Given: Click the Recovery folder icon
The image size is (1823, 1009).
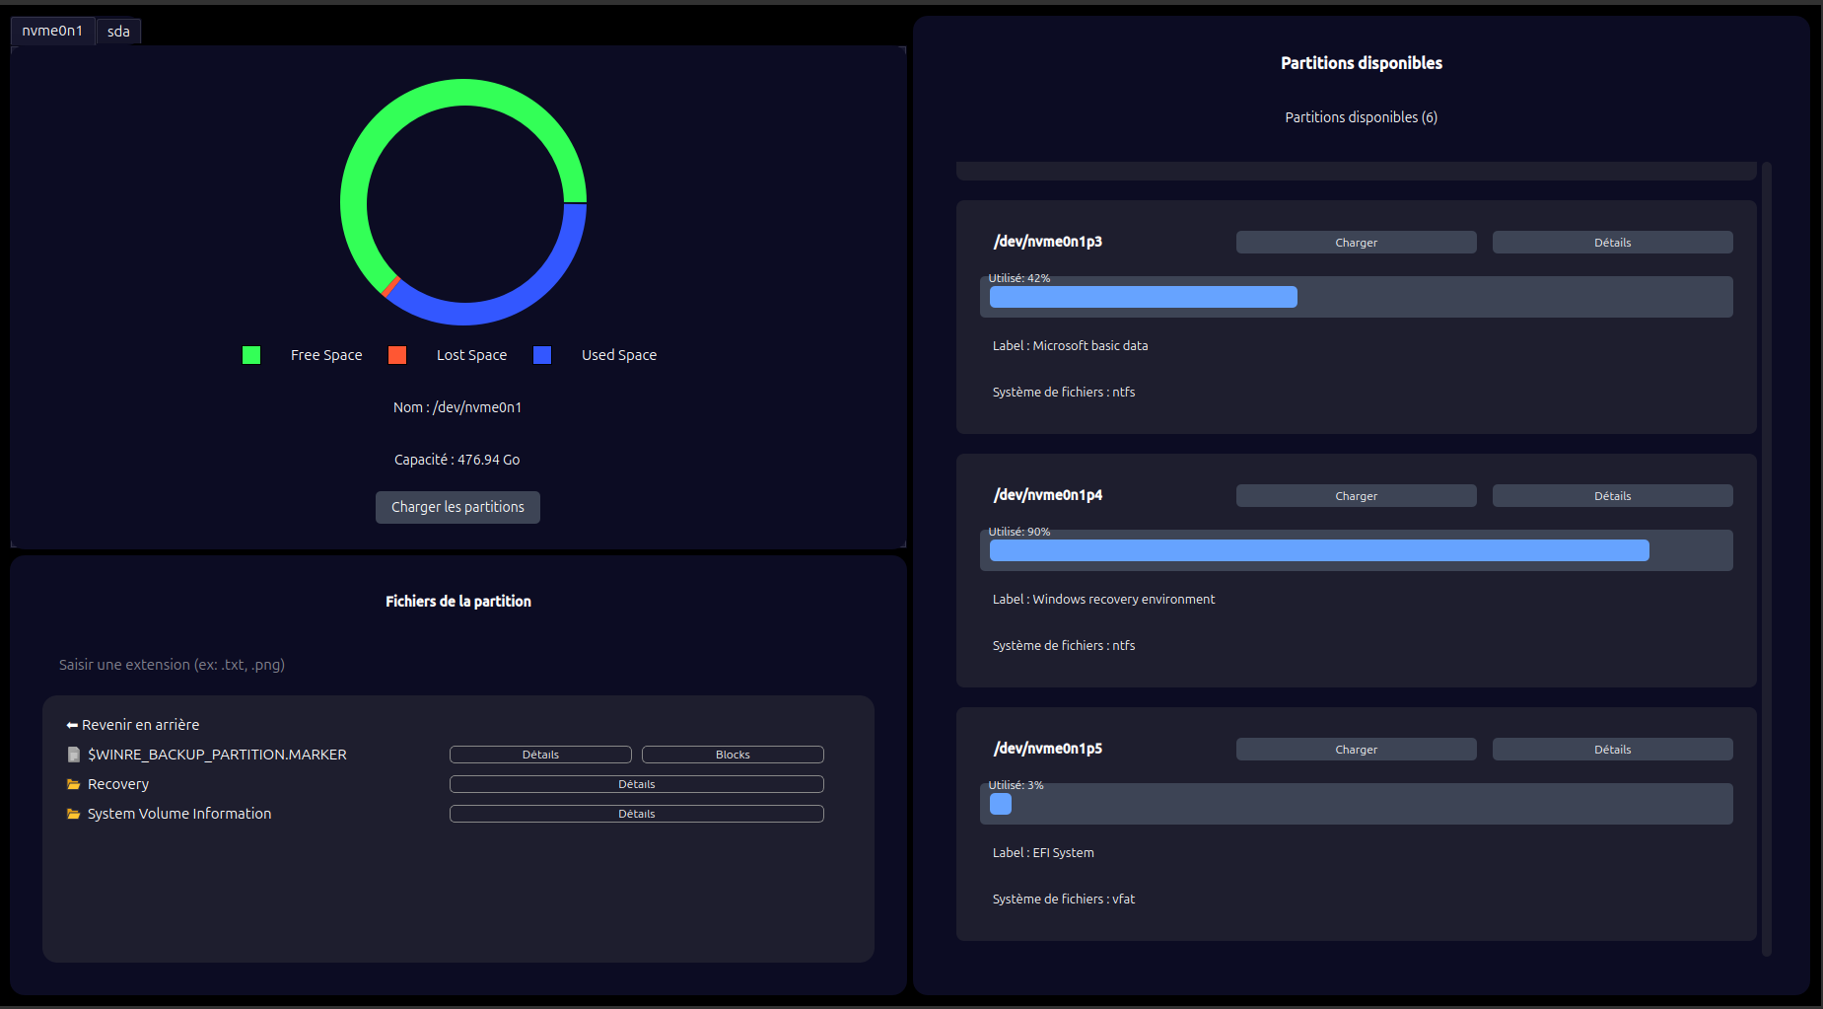Looking at the screenshot, I should point(73,784).
